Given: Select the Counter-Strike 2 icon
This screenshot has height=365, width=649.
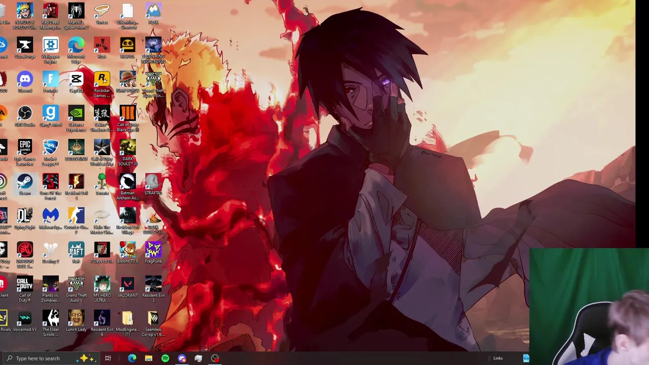Looking at the screenshot, I should click(x=76, y=221).
